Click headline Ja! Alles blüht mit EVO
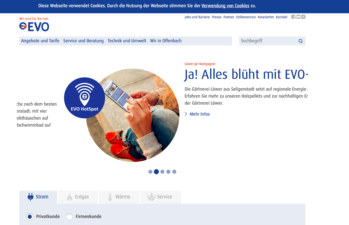The height and width of the screenshot is (225, 349). (x=246, y=74)
